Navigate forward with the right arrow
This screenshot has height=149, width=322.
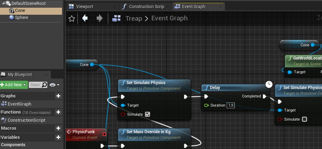pyautogui.click(x=100, y=18)
